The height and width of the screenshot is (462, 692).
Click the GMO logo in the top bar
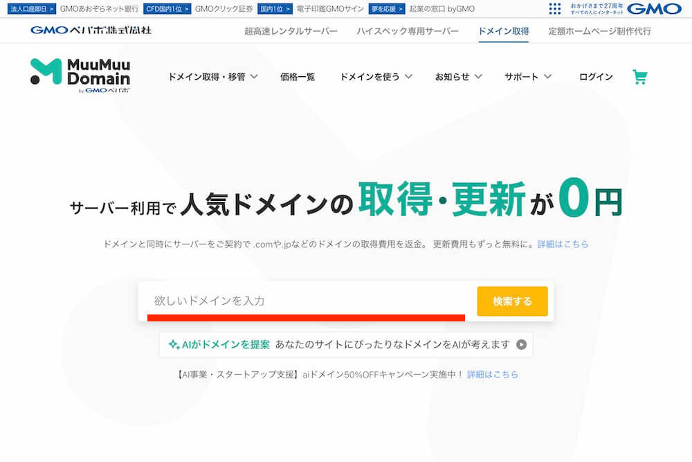[x=656, y=9]
